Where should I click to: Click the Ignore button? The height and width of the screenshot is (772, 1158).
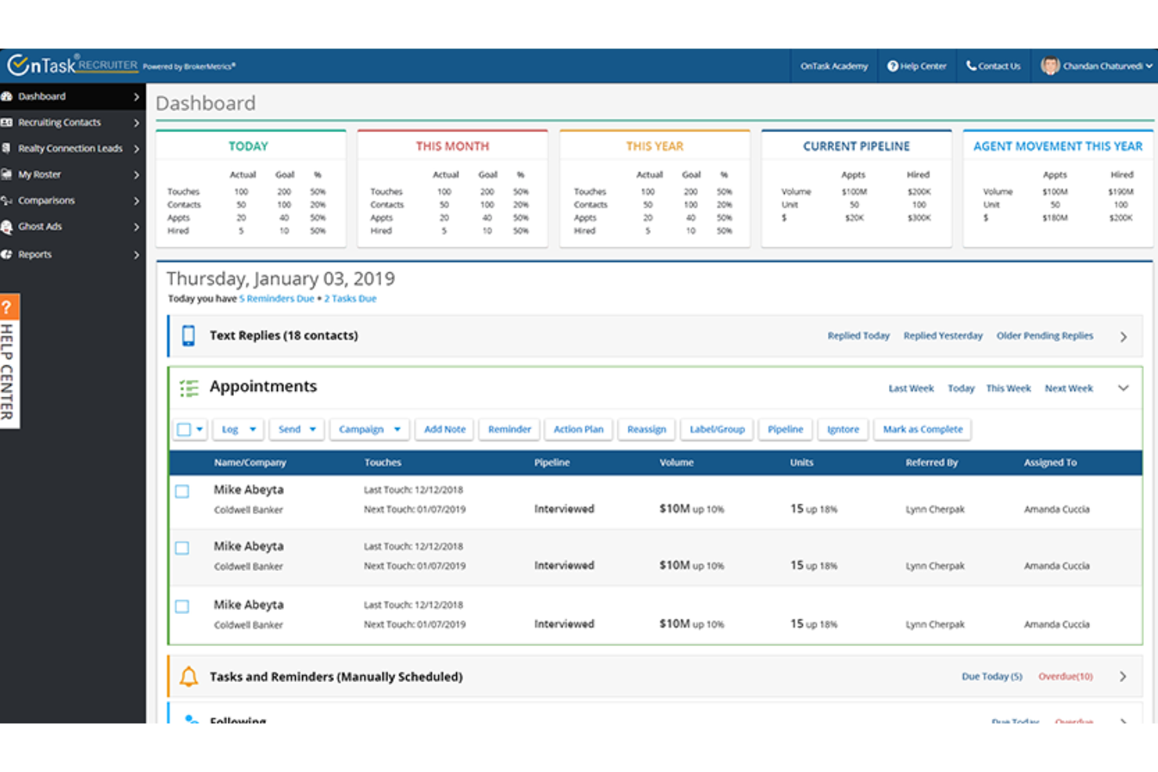tap(843, 429)
